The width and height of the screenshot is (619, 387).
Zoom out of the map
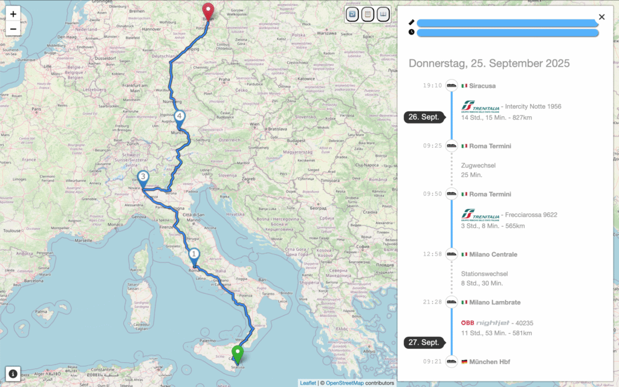pyautogui.click(x=13, y=29)
